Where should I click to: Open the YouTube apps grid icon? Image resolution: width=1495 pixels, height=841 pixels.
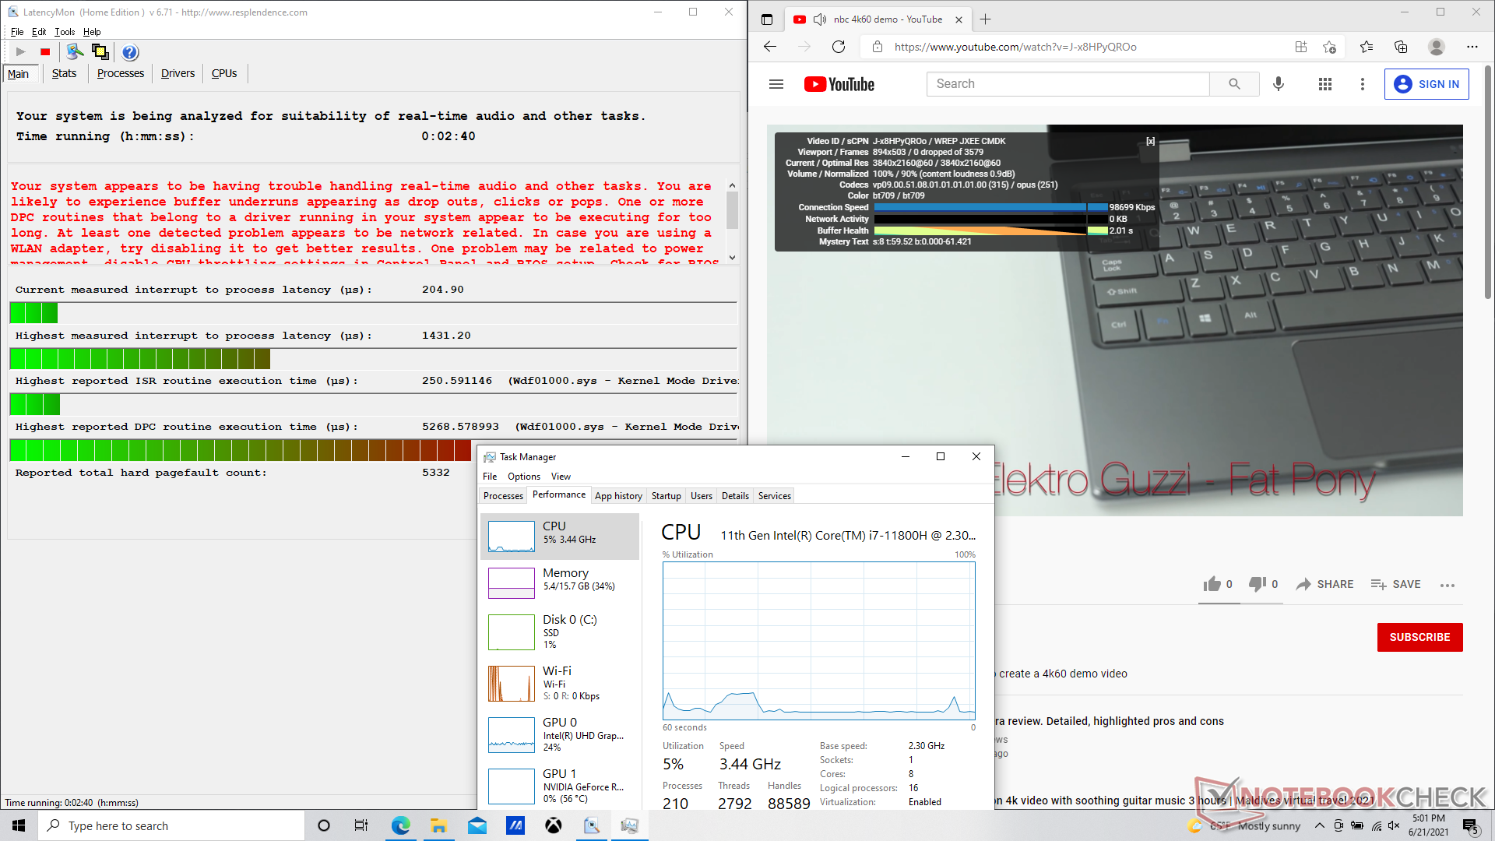click(x=1324, y=84)
